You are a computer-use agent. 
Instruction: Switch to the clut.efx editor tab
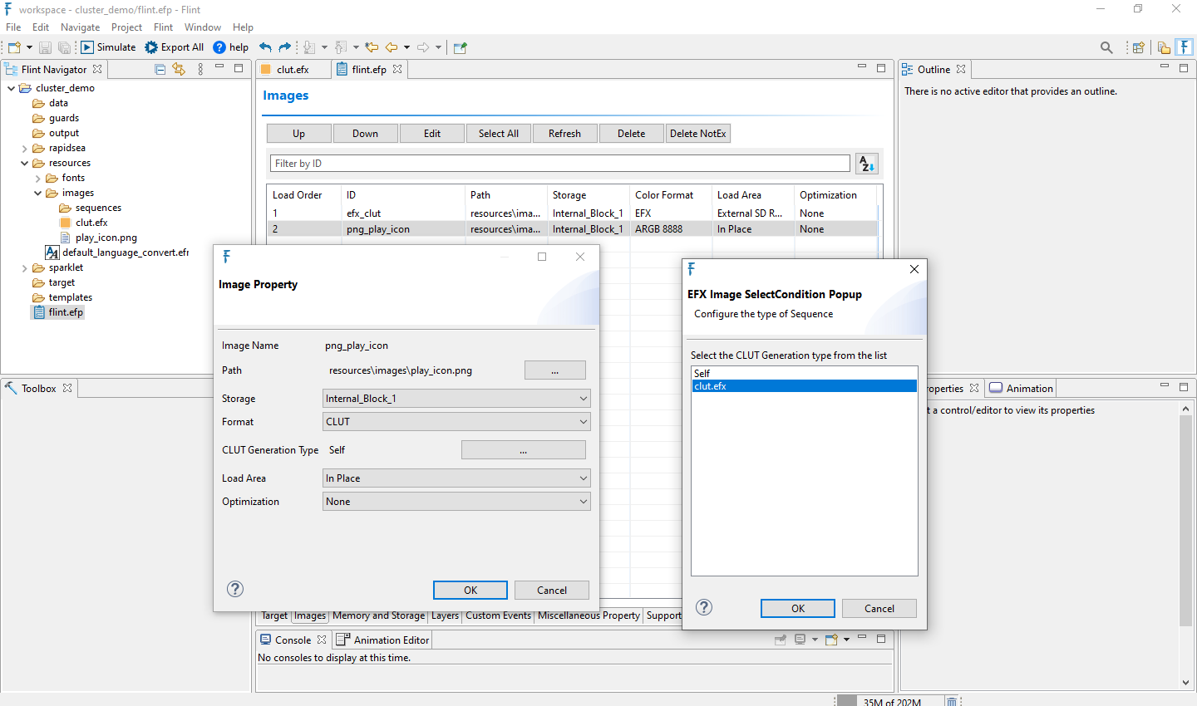tap(292, 70)
